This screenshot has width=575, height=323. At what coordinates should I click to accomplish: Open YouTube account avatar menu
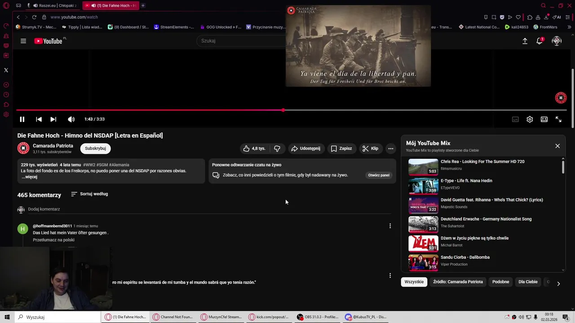pos(557,41)
